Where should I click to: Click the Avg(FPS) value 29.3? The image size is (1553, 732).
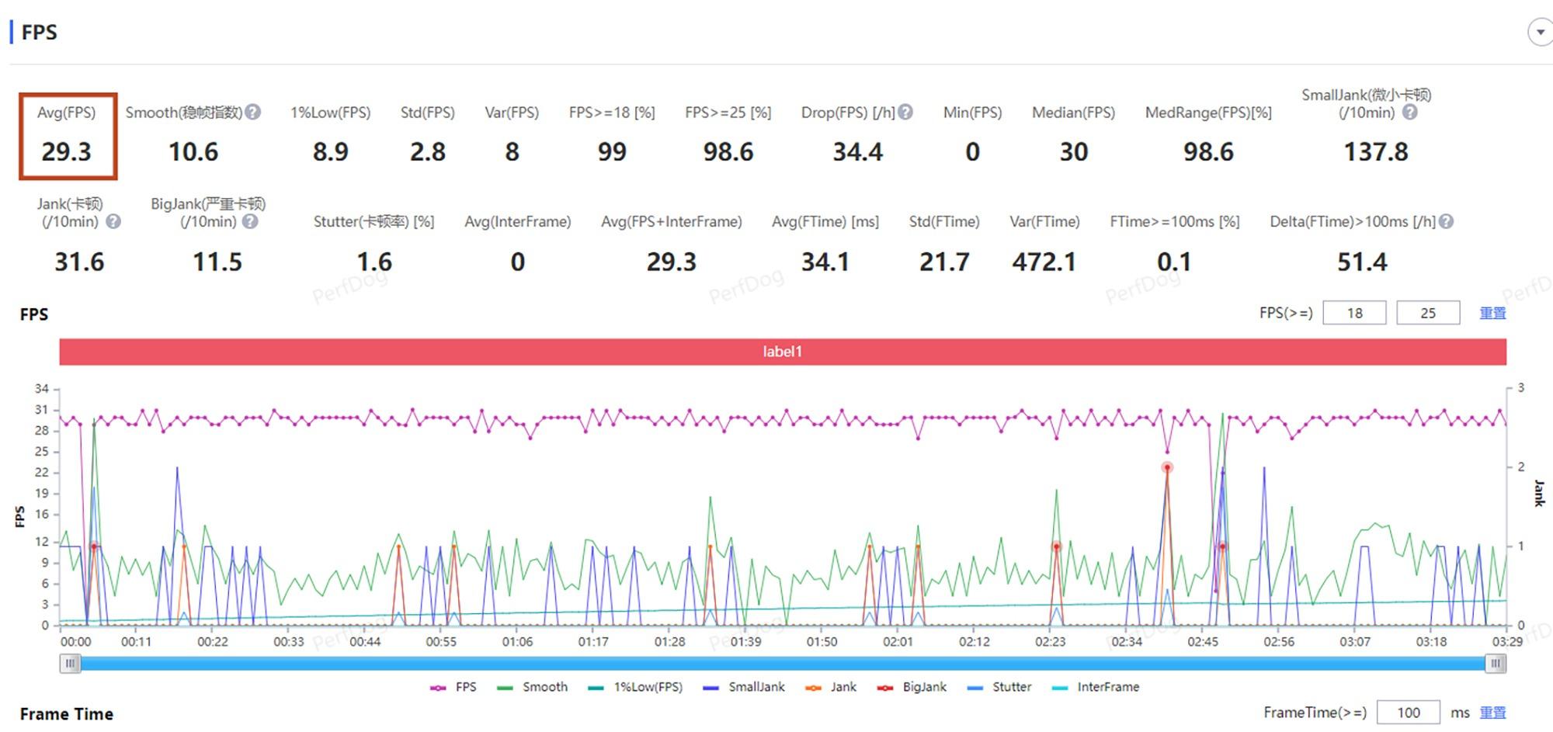[x=67, y=151]
